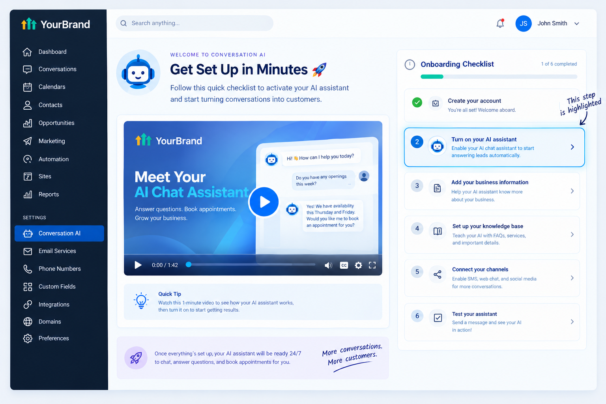The image size is (606, 404).
Task: Click the Preferences gear icon
Action: point(27,338)
